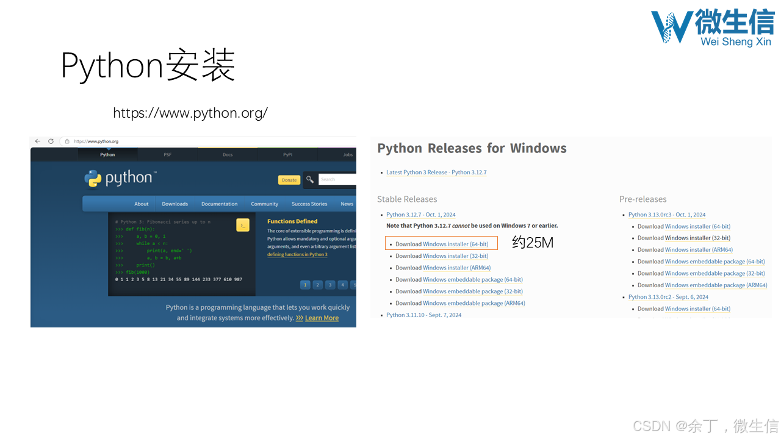Open the Downloads menu item
Screen dimensions: 781x439
click(x=175, y=204)
